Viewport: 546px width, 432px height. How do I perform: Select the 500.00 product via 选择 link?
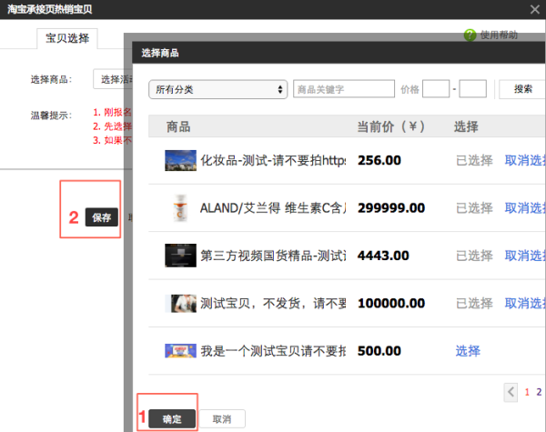pos(468,350)
